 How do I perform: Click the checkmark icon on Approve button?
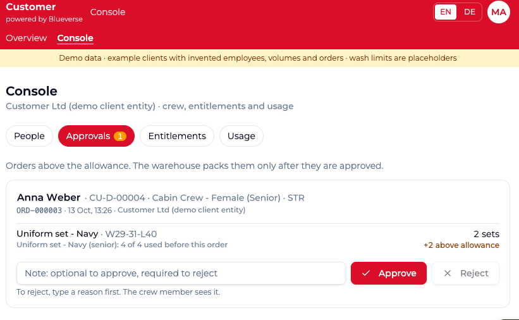[366, 273]
